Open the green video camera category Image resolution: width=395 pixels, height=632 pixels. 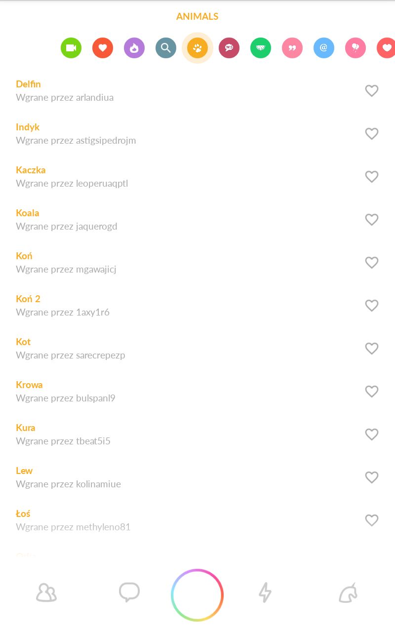pyautogui.click(x=71, y=48)
